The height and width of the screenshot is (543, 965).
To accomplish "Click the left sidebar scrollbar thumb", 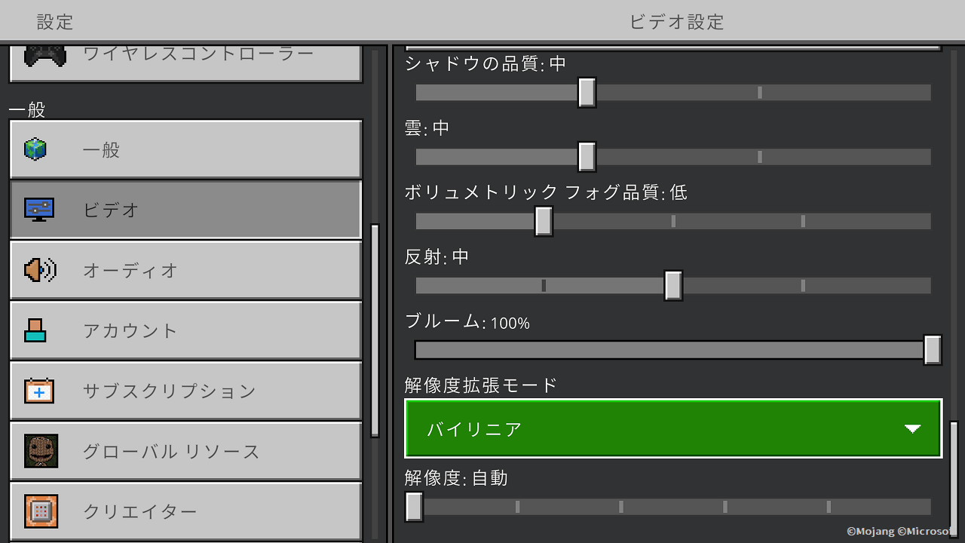I will 375,330.
